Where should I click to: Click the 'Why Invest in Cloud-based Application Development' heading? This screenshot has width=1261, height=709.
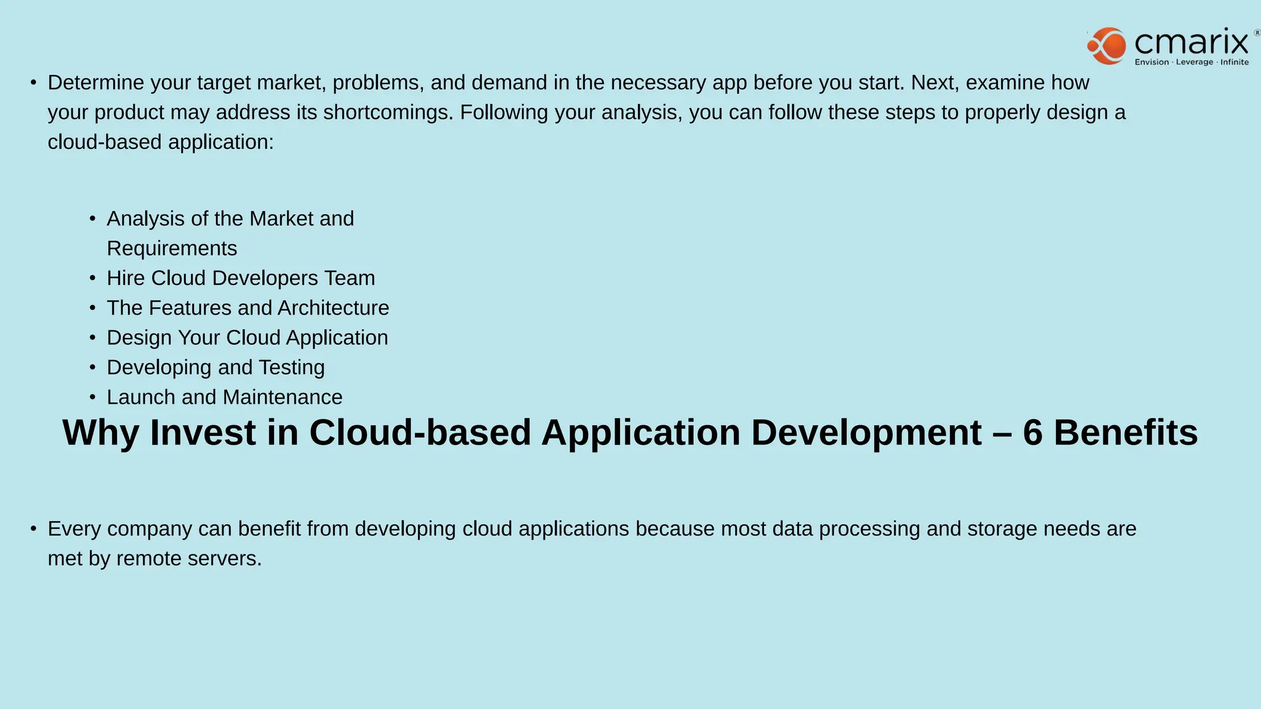click(630, 432)
